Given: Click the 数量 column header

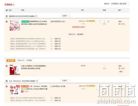Looking at the screenshot, I should pyautogui.click(x=104, y=10).
